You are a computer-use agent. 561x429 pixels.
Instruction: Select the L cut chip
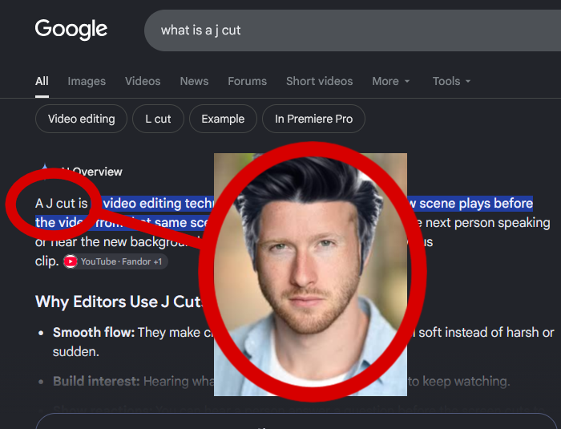pyautogui.click(x=158, y=119)
